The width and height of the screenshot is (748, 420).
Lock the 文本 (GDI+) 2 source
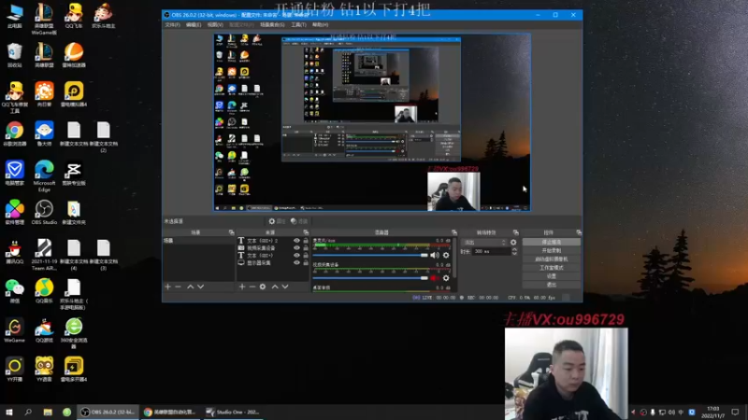[306, 241]
